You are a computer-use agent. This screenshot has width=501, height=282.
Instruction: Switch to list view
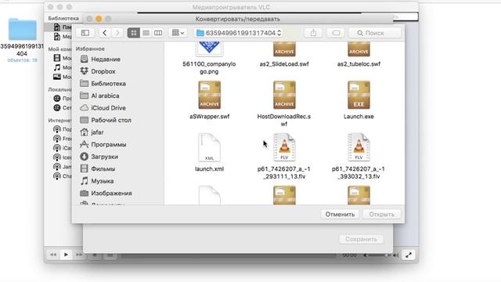pos(146,33)
